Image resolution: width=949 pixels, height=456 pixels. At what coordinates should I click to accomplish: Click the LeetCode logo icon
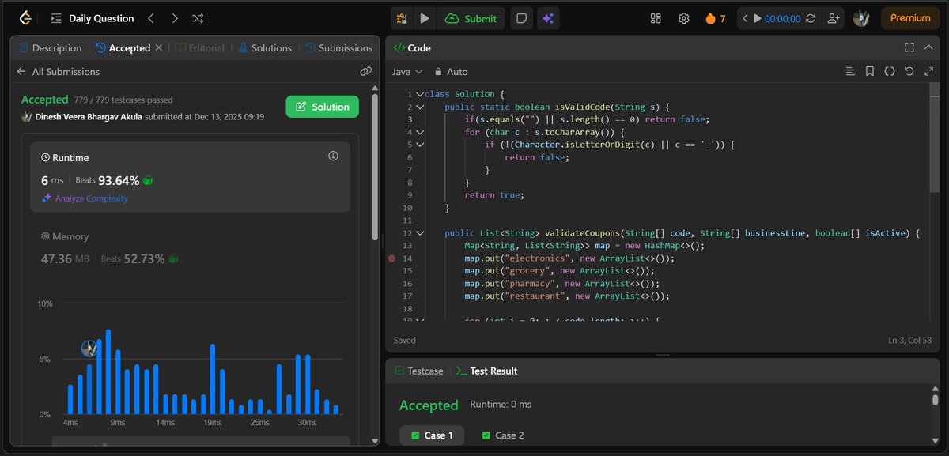click(25, 17)
